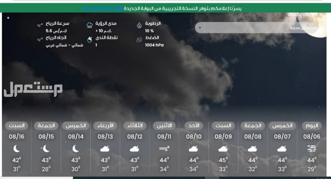Image resolution: width=331 pixels, height=179 pixels.
Task: Select the اليوم day tab
Action: (x=312, y=126)
